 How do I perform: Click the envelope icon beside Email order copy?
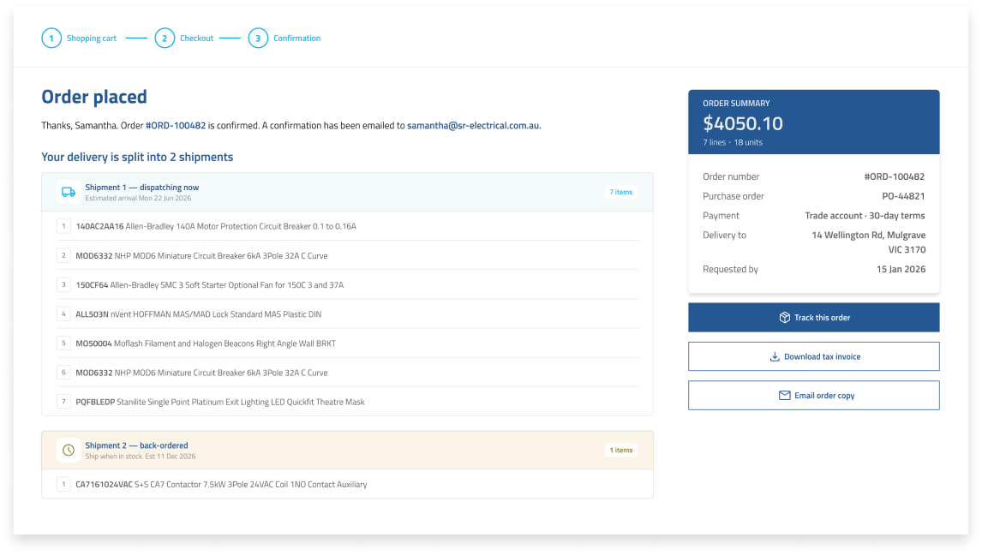[x=784, y=396]
